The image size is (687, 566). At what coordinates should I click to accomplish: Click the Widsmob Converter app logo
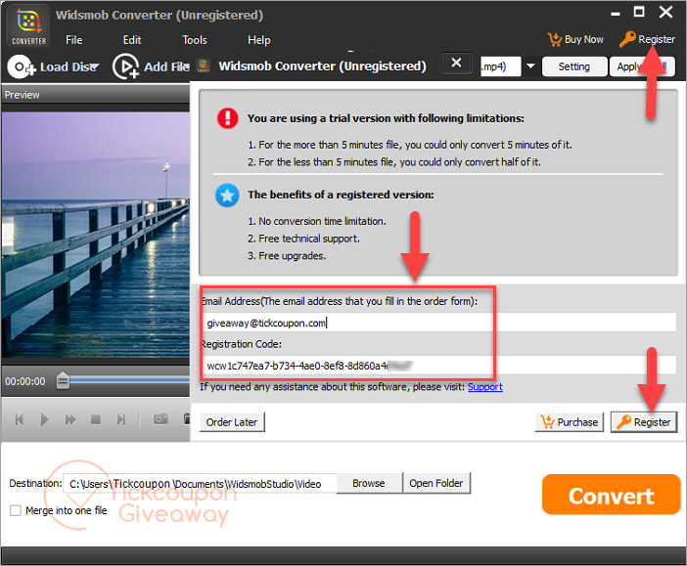tap(28, 26)
